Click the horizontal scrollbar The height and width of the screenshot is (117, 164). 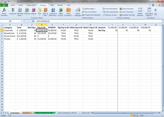coord(123,113)
